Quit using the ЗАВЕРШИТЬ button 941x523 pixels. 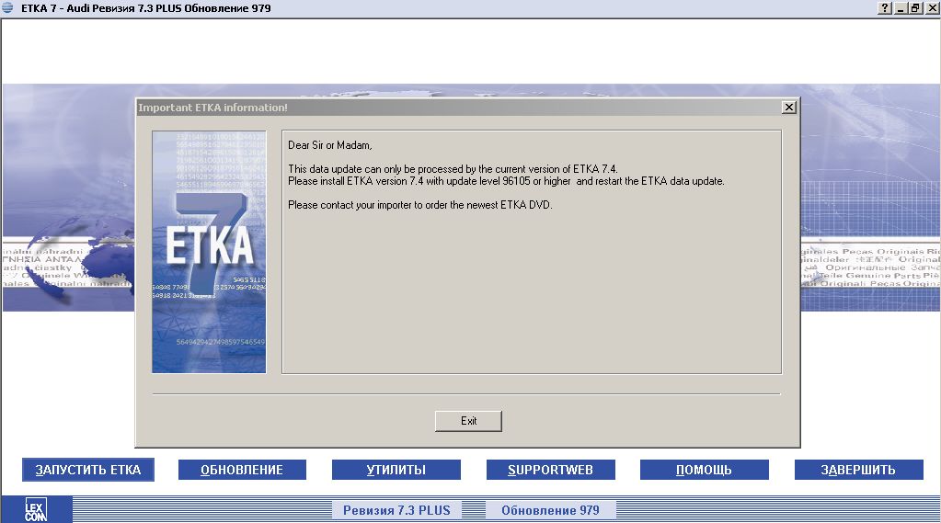pos(858,470)
